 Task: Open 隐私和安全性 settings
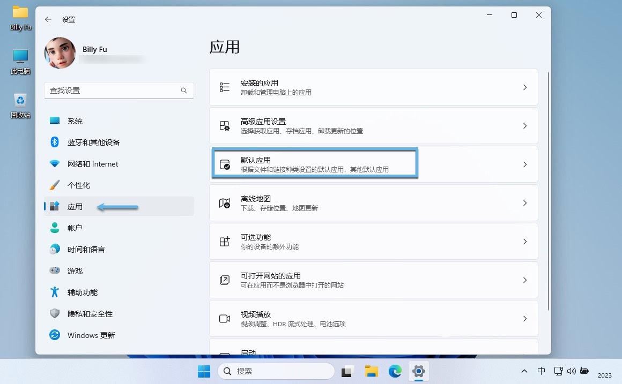click(90, 314)
